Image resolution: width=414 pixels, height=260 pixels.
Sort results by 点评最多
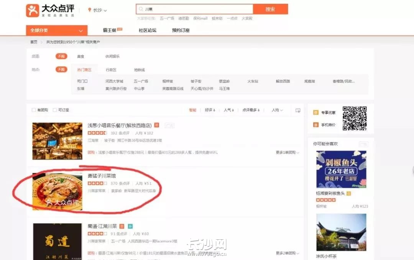(251, 110)
